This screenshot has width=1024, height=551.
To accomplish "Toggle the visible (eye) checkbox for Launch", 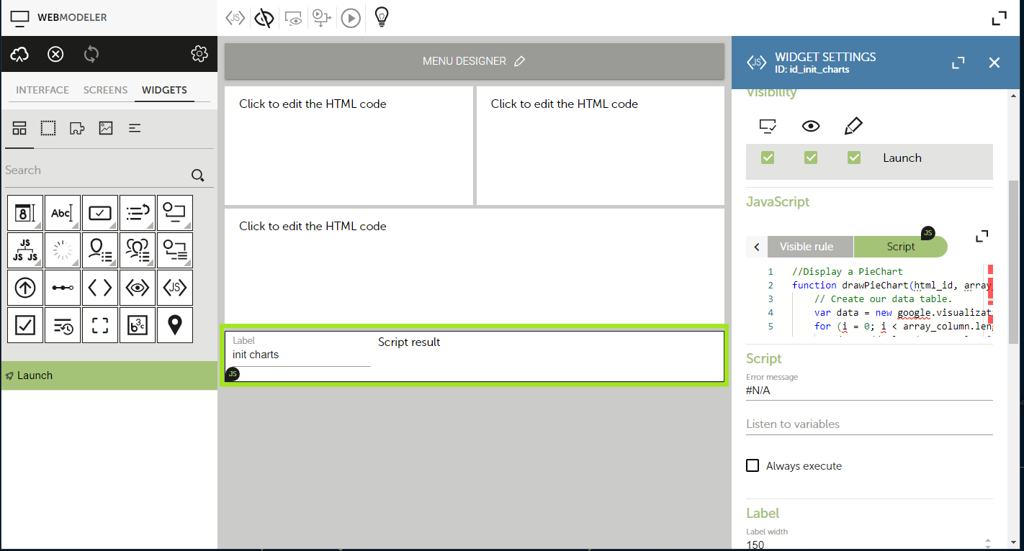I will [811, 158].
